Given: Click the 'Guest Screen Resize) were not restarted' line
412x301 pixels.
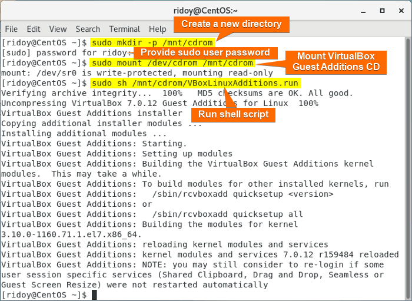Looking at the screenshot, I should (135, 285).
